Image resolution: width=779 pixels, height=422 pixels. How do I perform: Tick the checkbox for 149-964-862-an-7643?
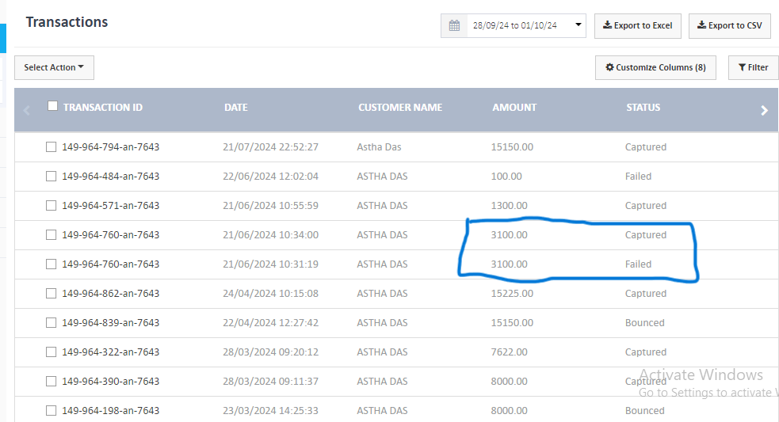click(x=51, y=294)
